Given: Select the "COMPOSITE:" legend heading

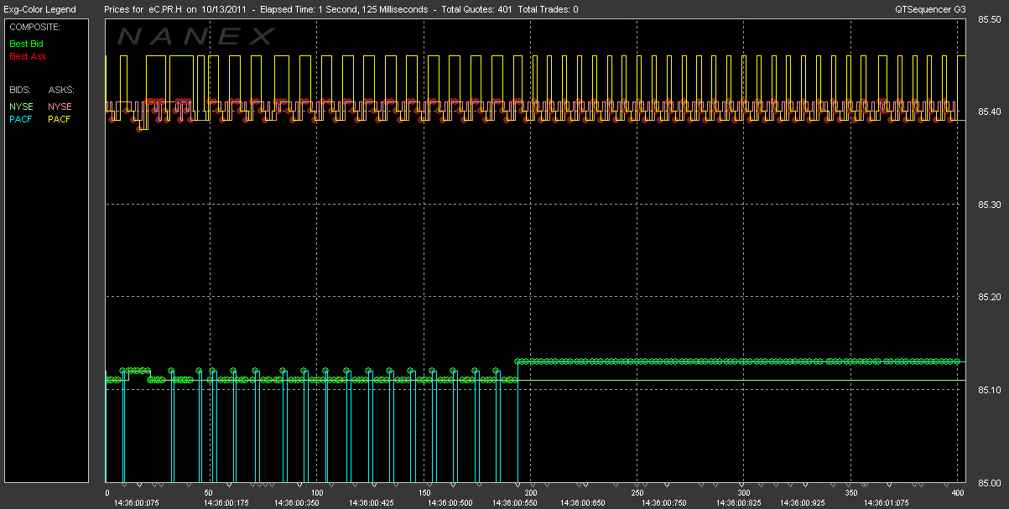Looking at the screenshot, I should pyautogui.click(x=34, y=27).
